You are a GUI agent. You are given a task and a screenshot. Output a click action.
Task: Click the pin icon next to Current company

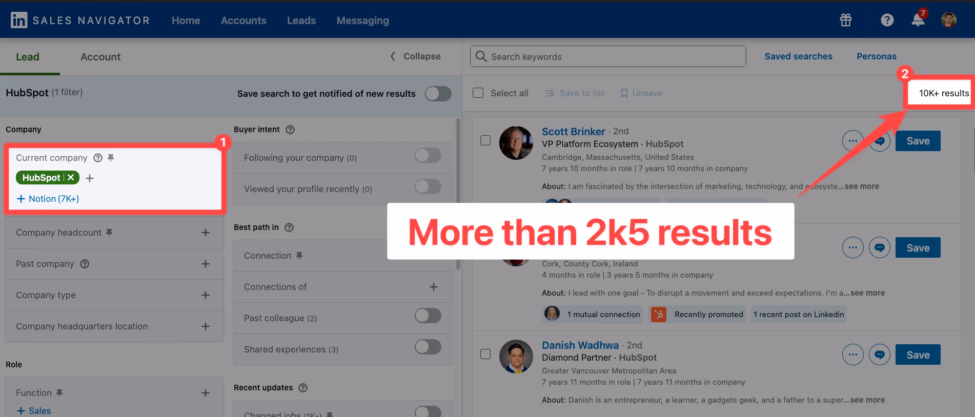111,158
